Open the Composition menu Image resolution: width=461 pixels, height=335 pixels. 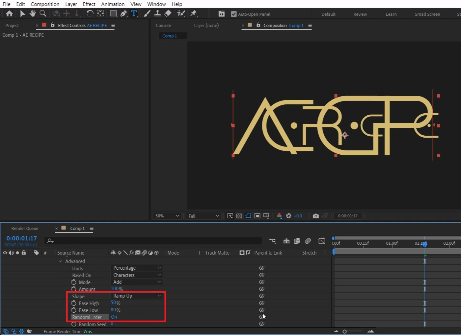click(x=45, y=4)
